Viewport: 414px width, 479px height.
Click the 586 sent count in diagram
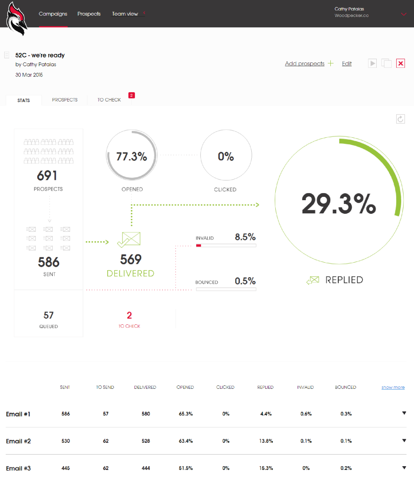48,262
